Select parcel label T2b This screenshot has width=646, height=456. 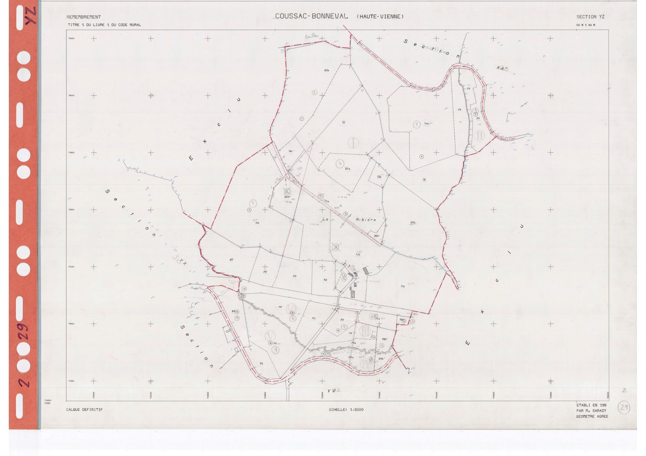pyautogui.click(x=358, y=255)
